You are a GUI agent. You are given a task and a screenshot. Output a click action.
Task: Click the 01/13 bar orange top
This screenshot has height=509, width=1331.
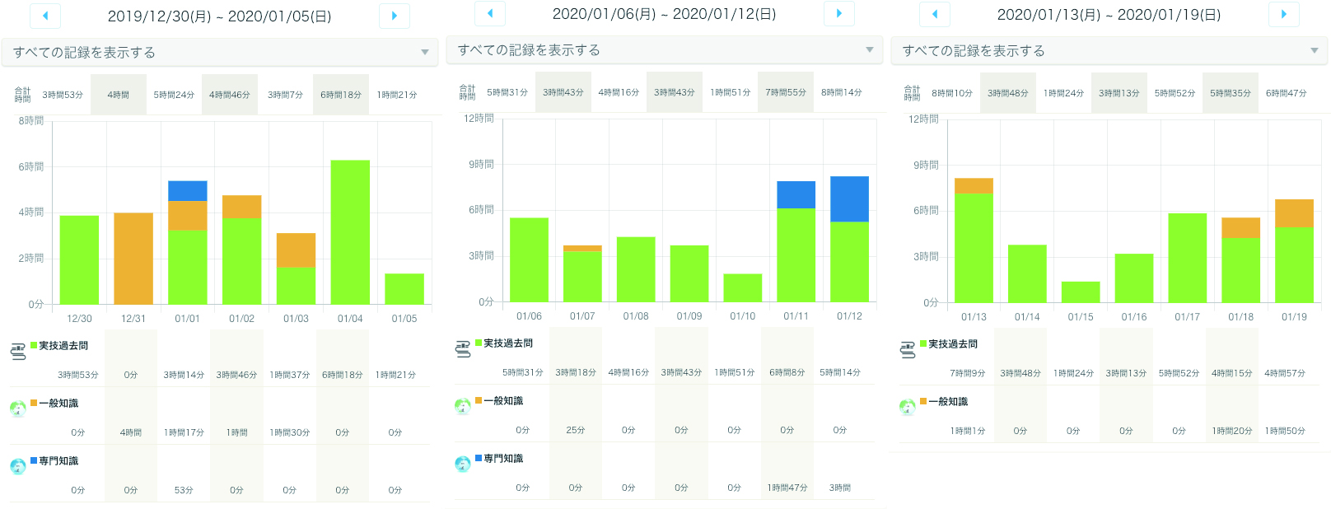coord(974,186)
